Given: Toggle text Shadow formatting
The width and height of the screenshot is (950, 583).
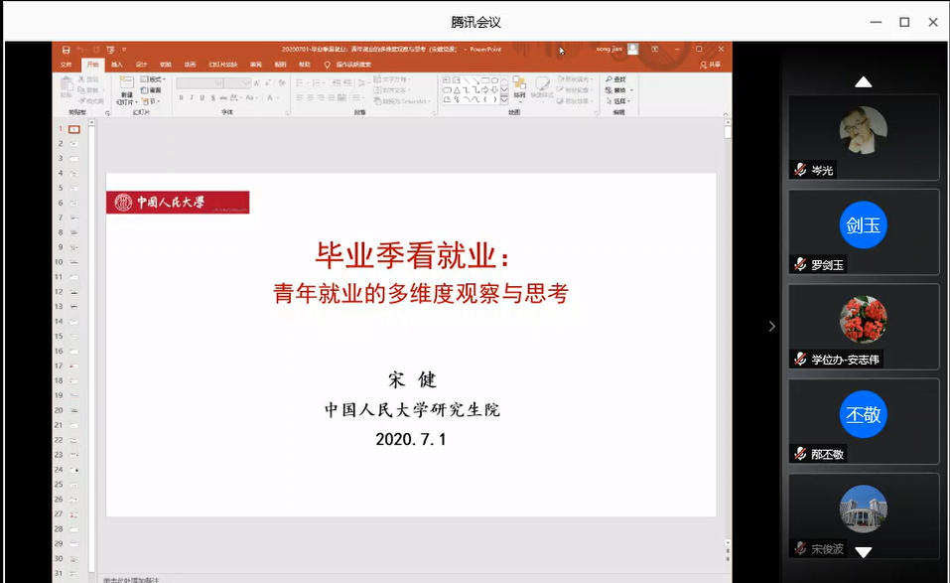Looking at the screenshot, I should [x=212, y=97].
